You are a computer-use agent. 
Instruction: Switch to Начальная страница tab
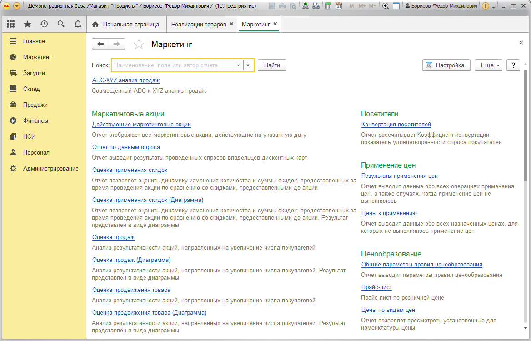(126, 24)
